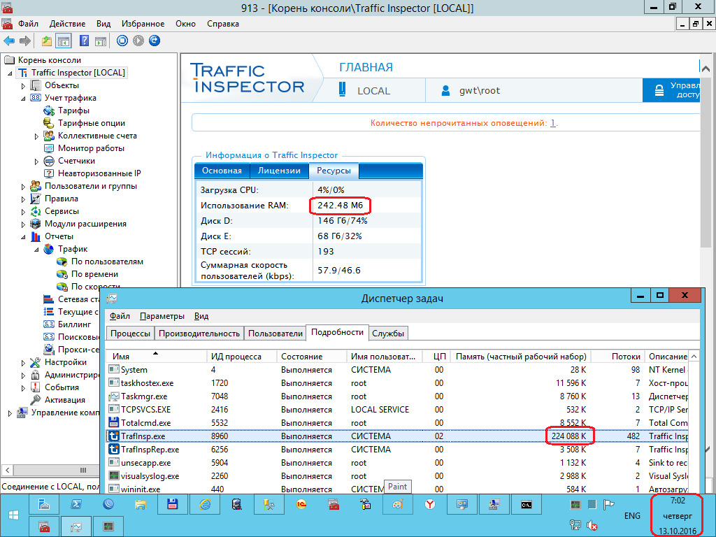Image resolution: width=716 pixels, height=537 pixels.
Task: Expand the Правила node
Action: click(x=23, y=199)
